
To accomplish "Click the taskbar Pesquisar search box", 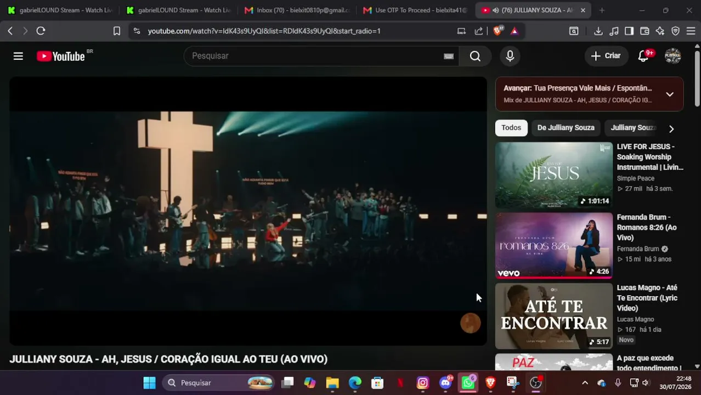I will (x=219, y=382).
